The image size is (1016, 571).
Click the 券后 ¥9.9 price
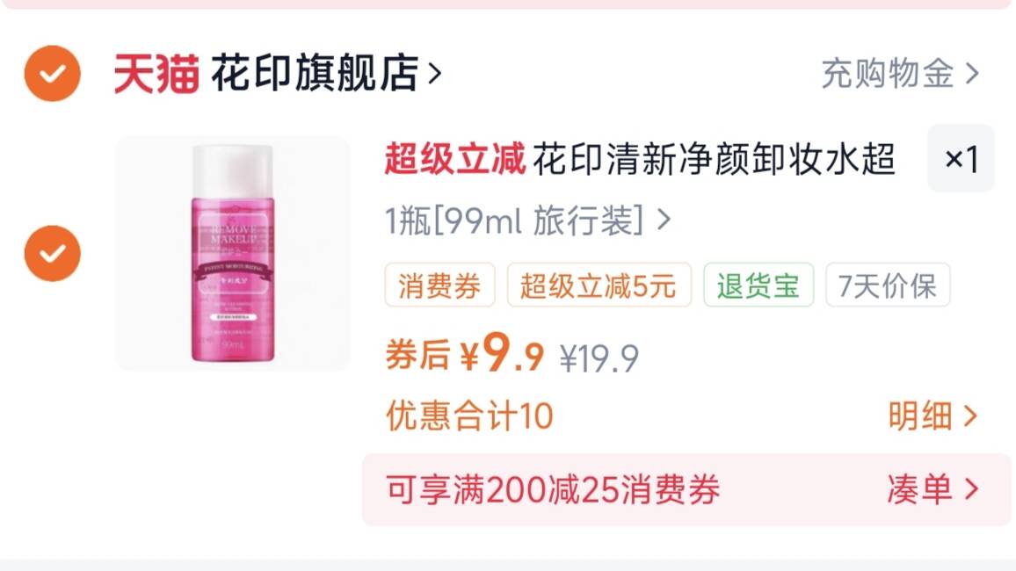point(465,353)
